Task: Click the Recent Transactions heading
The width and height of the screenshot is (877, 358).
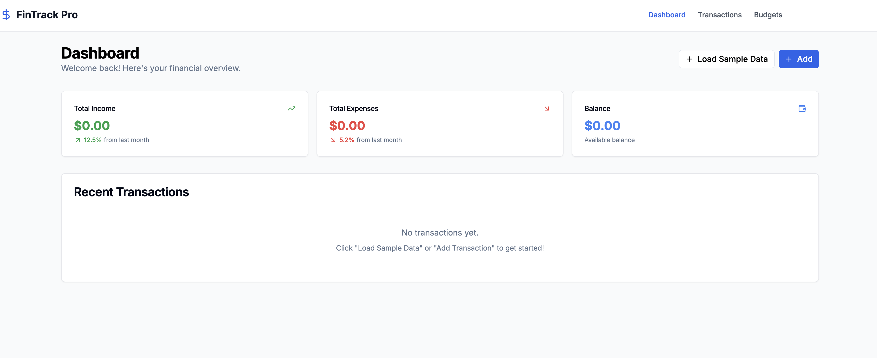Action: [131, 192]
